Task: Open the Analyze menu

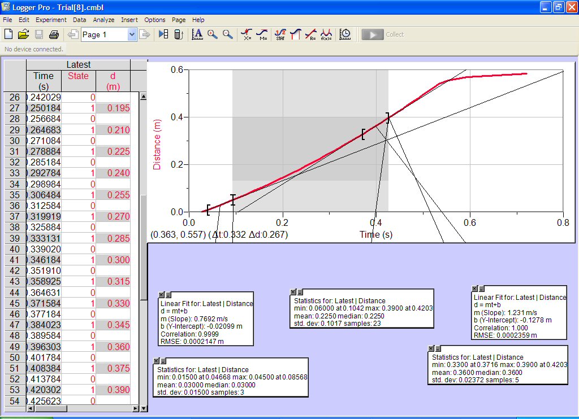Action: point(103,20)
